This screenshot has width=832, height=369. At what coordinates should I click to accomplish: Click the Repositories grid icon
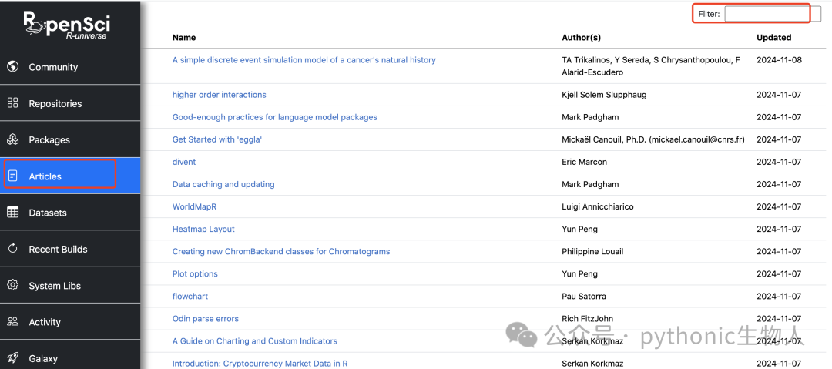(13, 103)
